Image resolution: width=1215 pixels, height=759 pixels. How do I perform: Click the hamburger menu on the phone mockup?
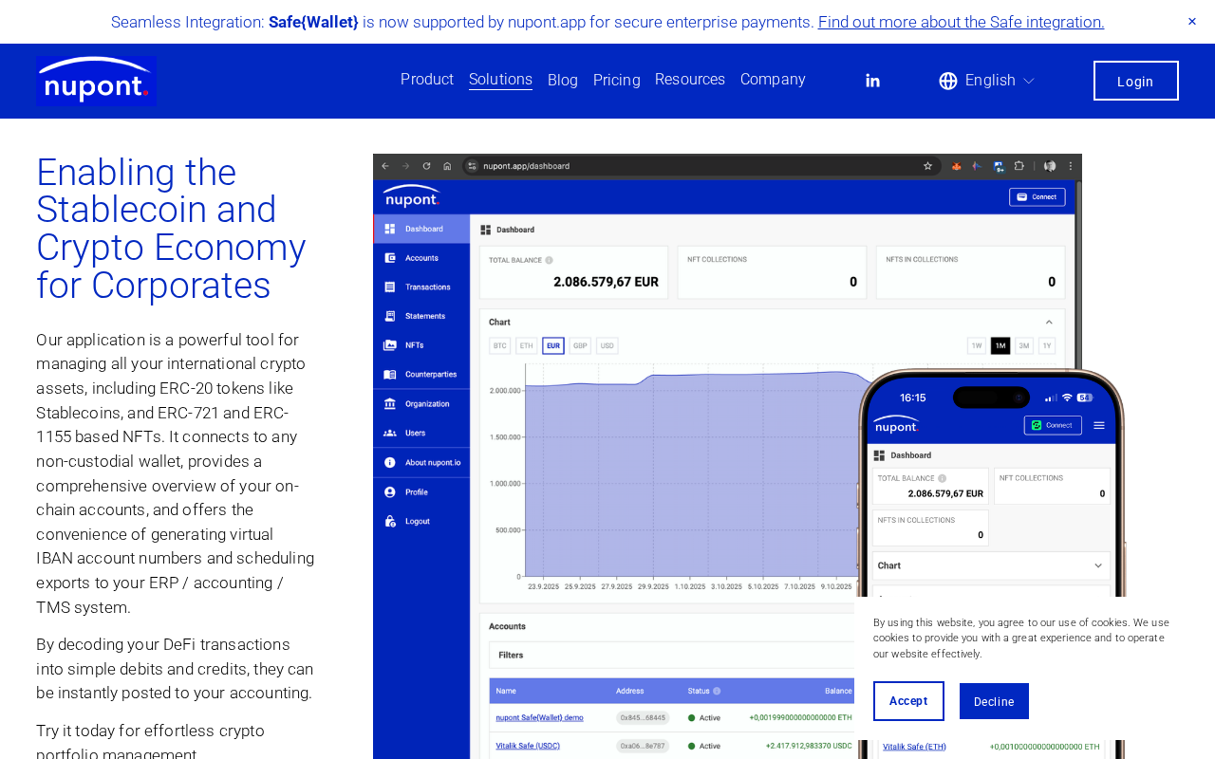tap(1099, 425)
